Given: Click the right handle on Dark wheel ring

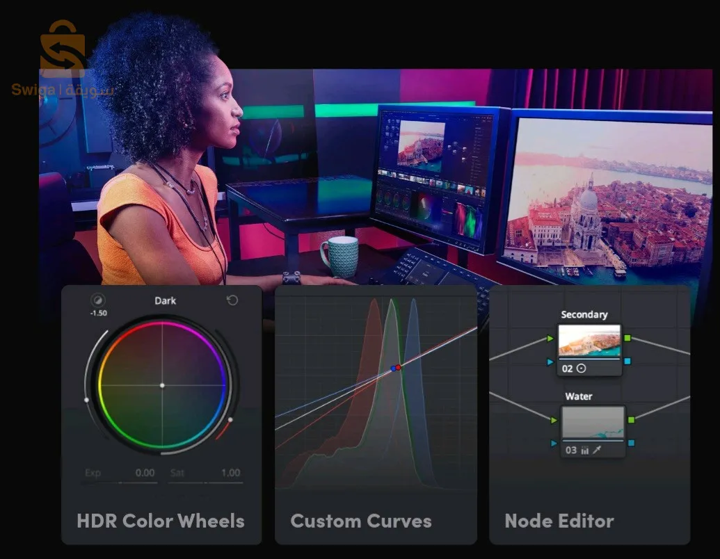Looking at the screenshot, I should tap(230, 419).
